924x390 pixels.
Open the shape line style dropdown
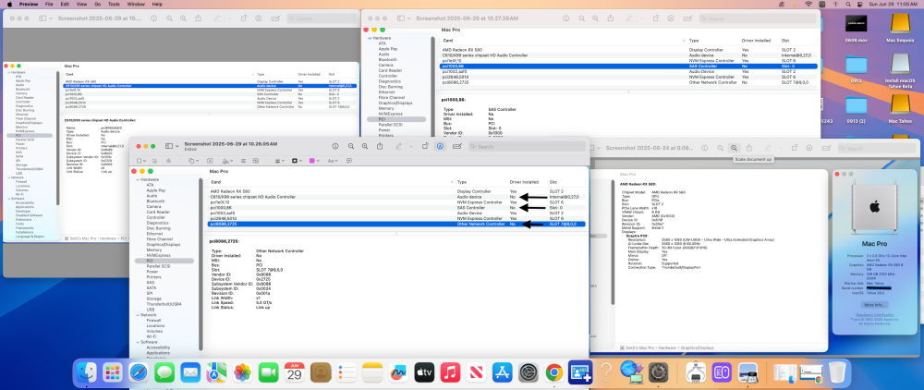pyautogui.click(x=280, y=160)
